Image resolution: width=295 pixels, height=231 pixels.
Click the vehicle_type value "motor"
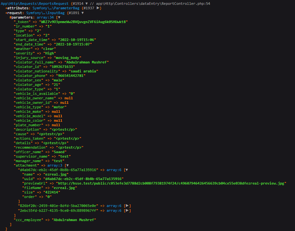(x=59, y=107)
